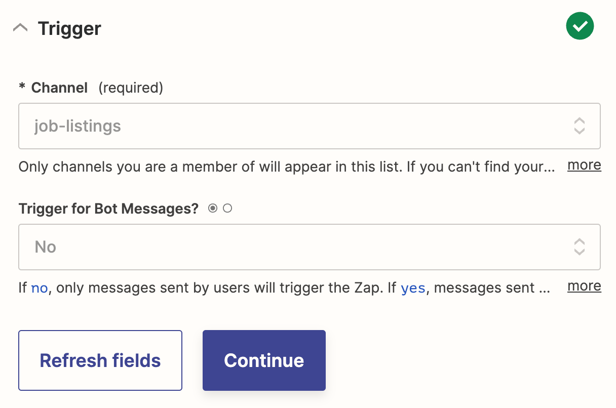Click the up-down arrows in the bot messages field
The image size is (616, 408).
click(580, 247)
